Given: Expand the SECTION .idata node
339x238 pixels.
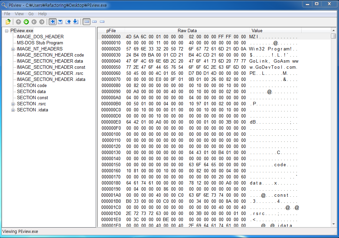Looking at the screenshot, I should click(x=13, y=110).
